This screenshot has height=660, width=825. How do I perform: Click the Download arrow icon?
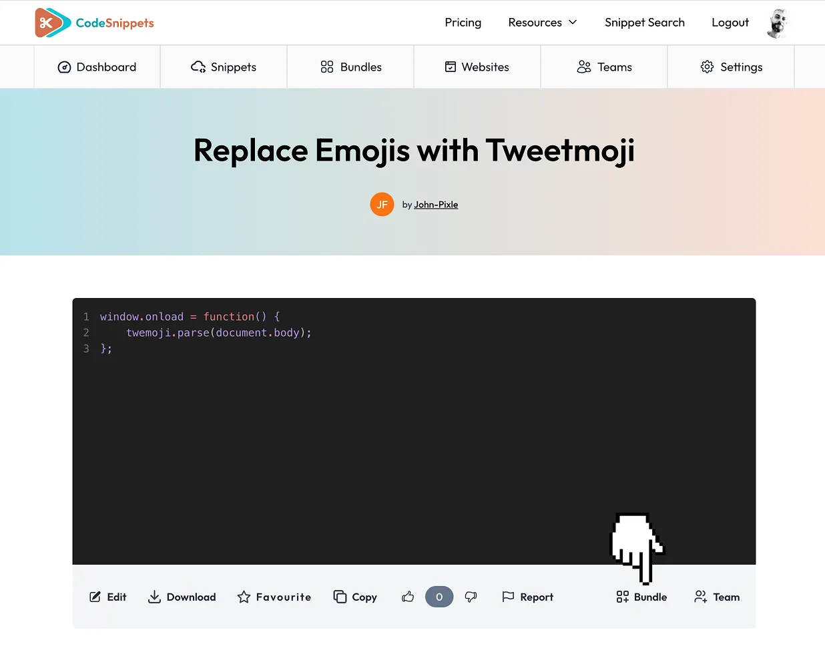pyautogui.click(x=154, y=597)
